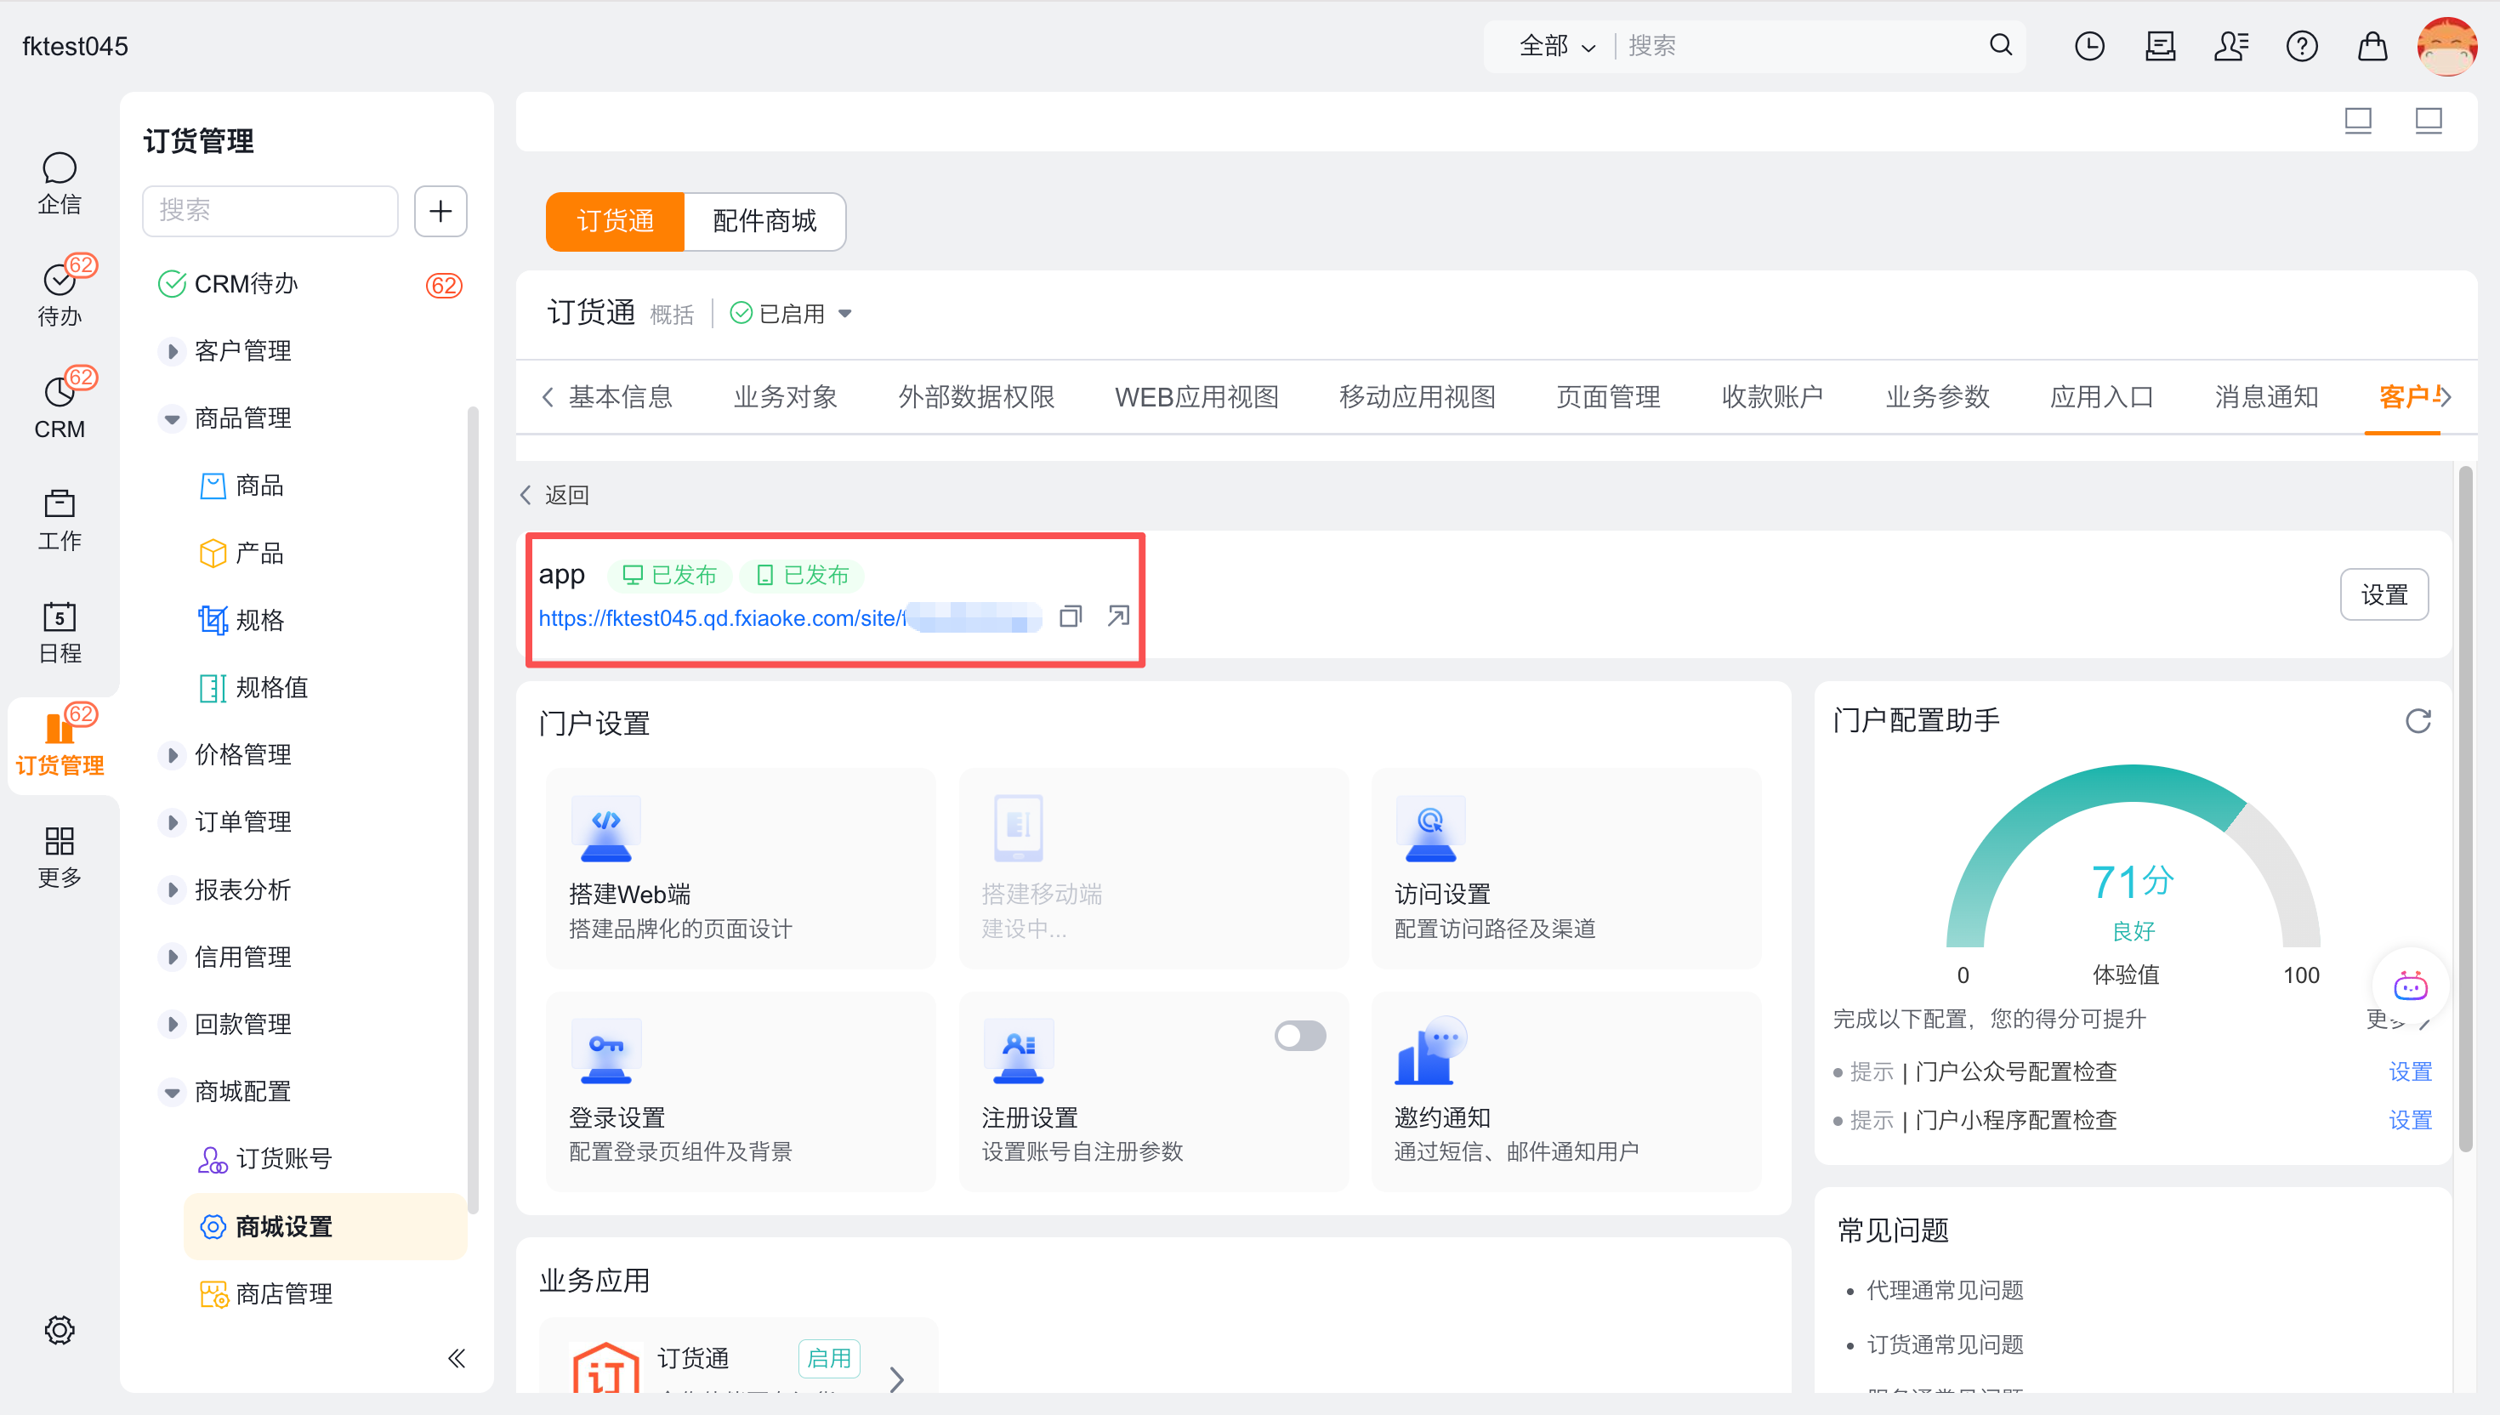
Task: Open the settings gear in left sidebar
Action: click(x=60, y=1329)
